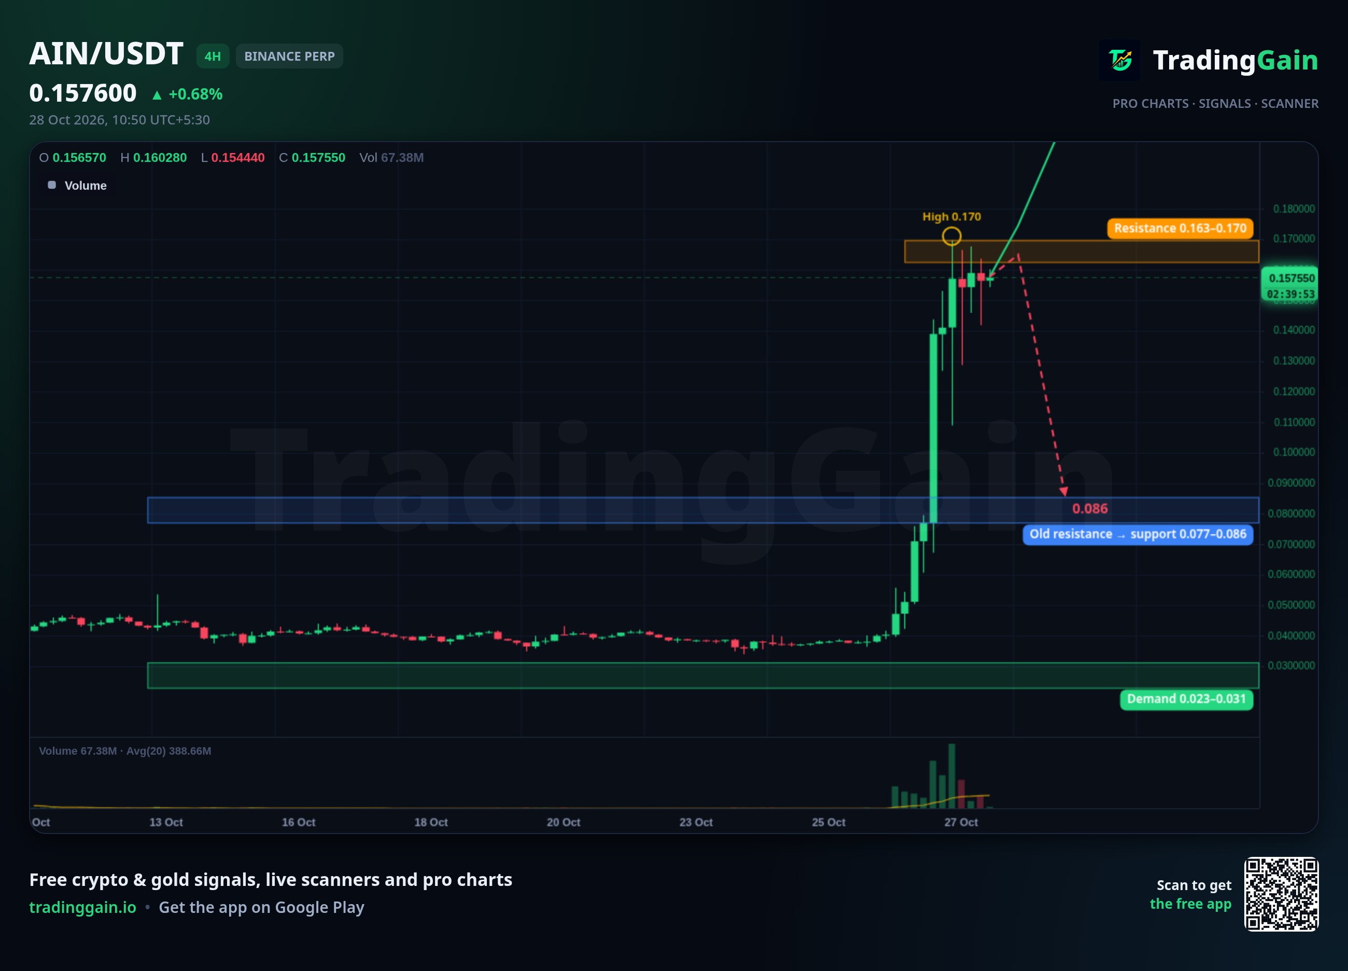Click the BINANCE PERP badge

click(289, 56)
